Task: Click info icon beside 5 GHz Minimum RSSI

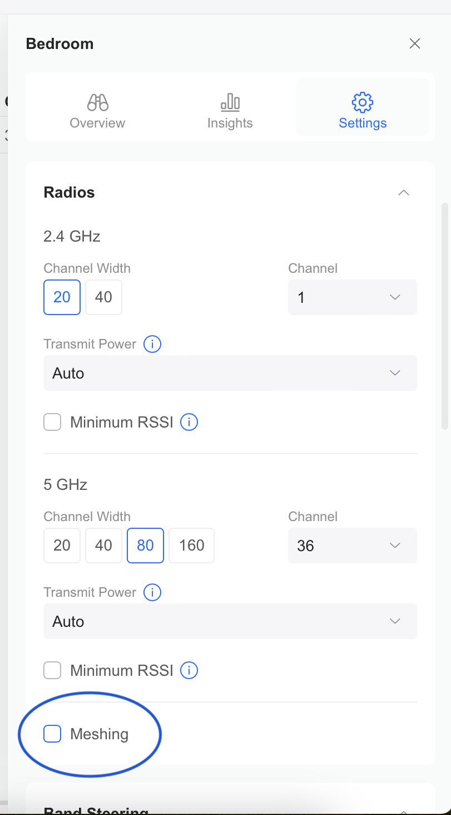Action: click(x=189, y=670)
